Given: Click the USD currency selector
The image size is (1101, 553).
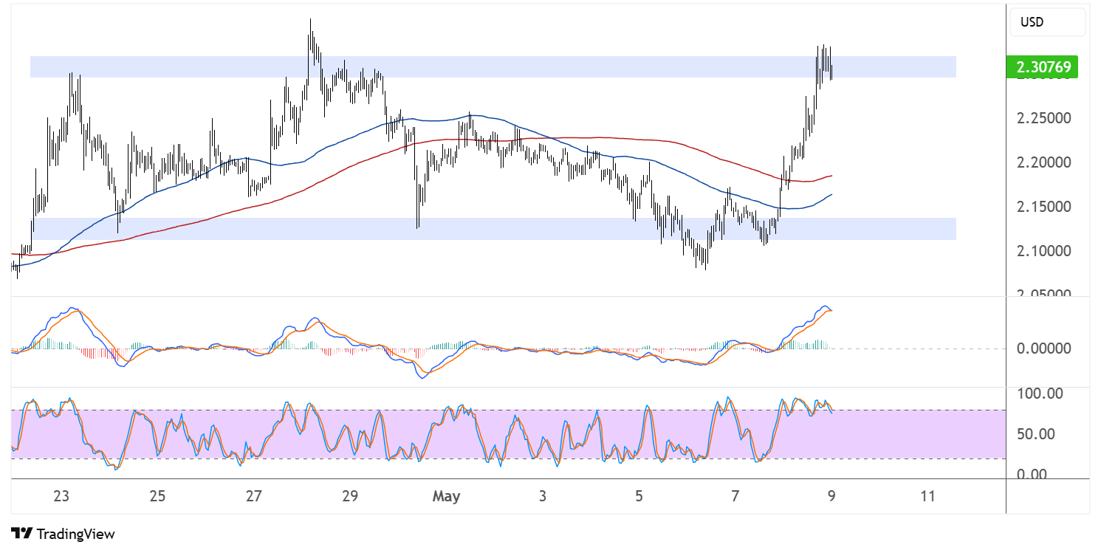Looking at the screenshot, I should (x=1043, y=21).
